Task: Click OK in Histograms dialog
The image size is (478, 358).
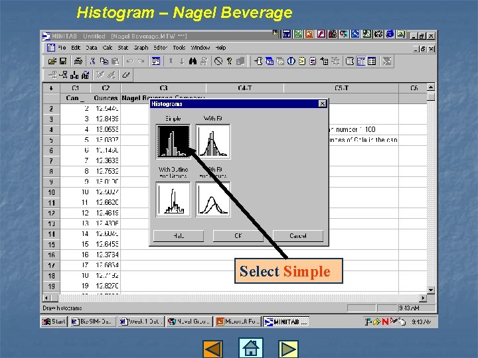Action: pos(238,236)
